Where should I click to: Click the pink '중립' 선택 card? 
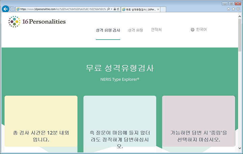pos(199,121)
